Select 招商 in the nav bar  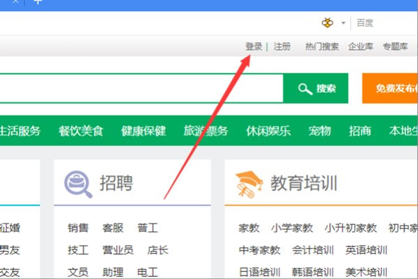click(x=360, y=131)
